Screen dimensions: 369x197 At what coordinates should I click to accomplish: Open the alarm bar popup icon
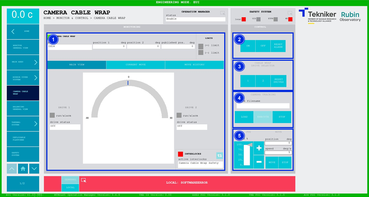point(83,180)
